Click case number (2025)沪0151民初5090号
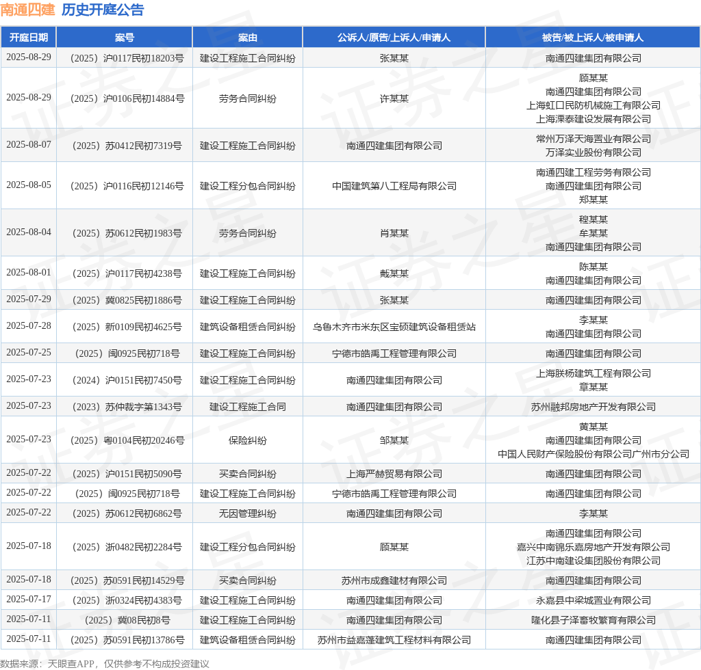This screenshot has height=670, width=701. pos(127,474)
